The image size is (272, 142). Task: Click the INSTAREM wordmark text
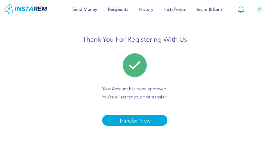pyautogui.click(x=31, y=9)
